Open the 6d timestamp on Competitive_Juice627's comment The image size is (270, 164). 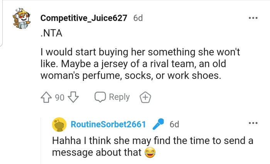[x=138, y=18]
